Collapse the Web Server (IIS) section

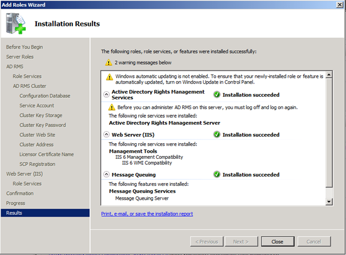pyautogui.click(x=107, y=135)
